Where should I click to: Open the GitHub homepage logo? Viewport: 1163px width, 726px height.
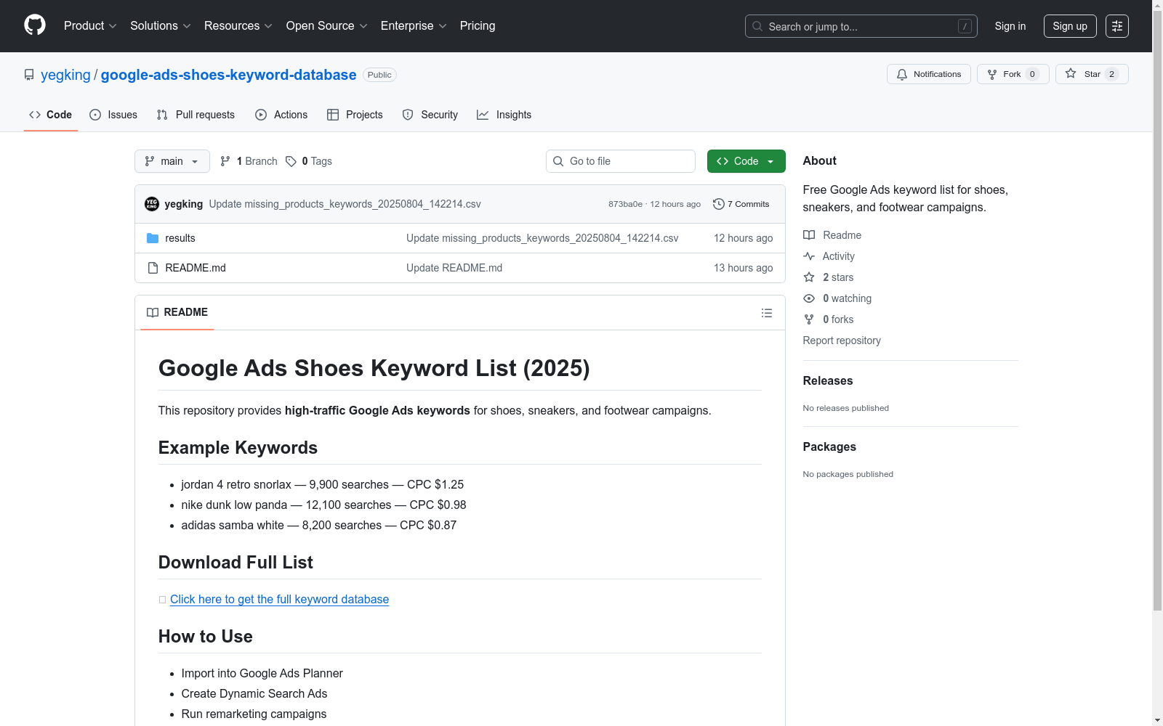[35, 25]
